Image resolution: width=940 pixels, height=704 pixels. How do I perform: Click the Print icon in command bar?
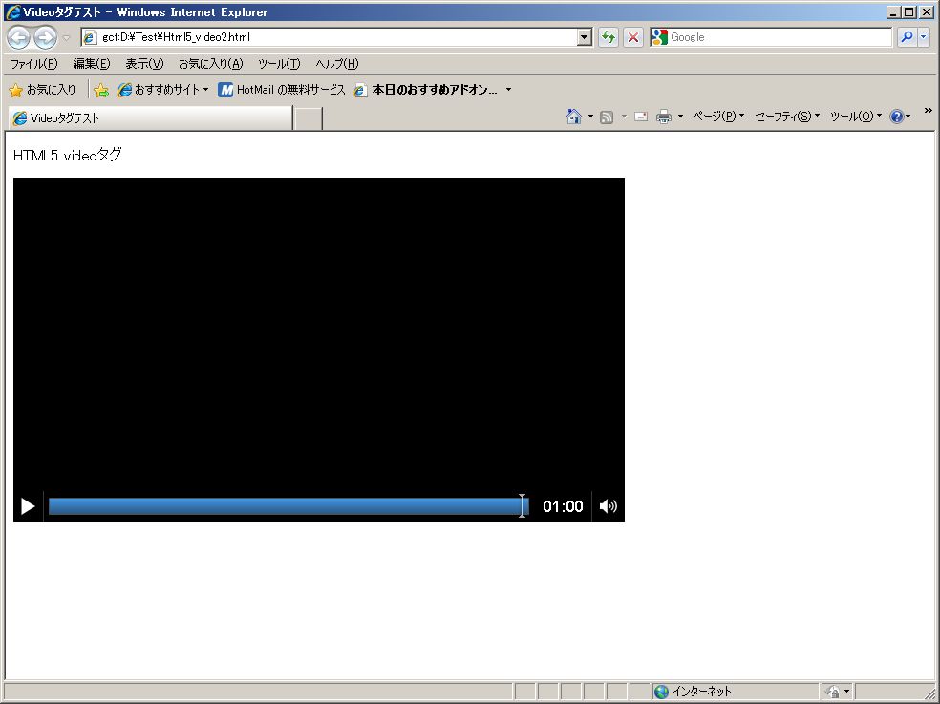click(x=664, y=117)
